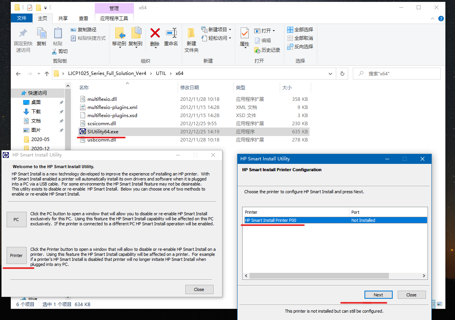The height and width of the screenshot is (320, 455).
Task: Click History (历史记录) in the ribbon
Action: tap(267, 50)
